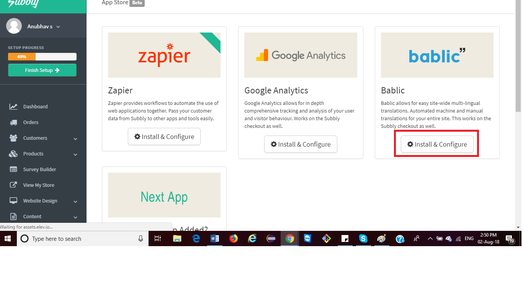Click the Website Design monitor icon

click(x=13, y=201)
